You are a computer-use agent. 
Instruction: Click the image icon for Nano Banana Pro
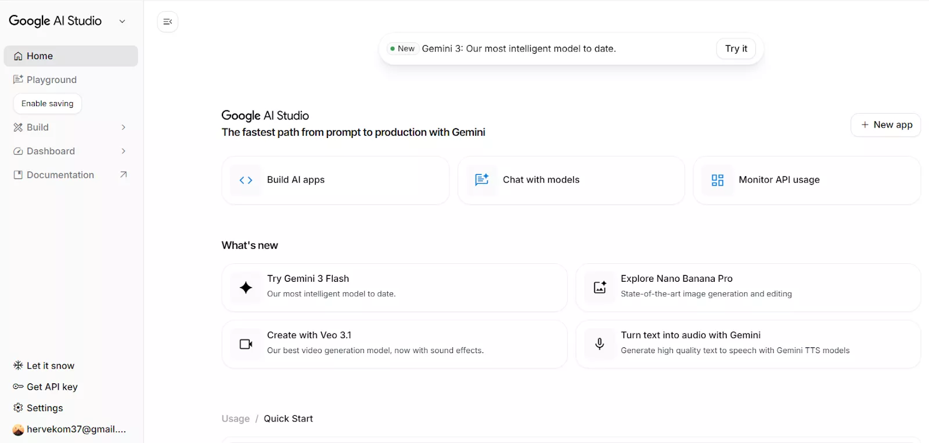pyautogui.click(x=600, y=288)
